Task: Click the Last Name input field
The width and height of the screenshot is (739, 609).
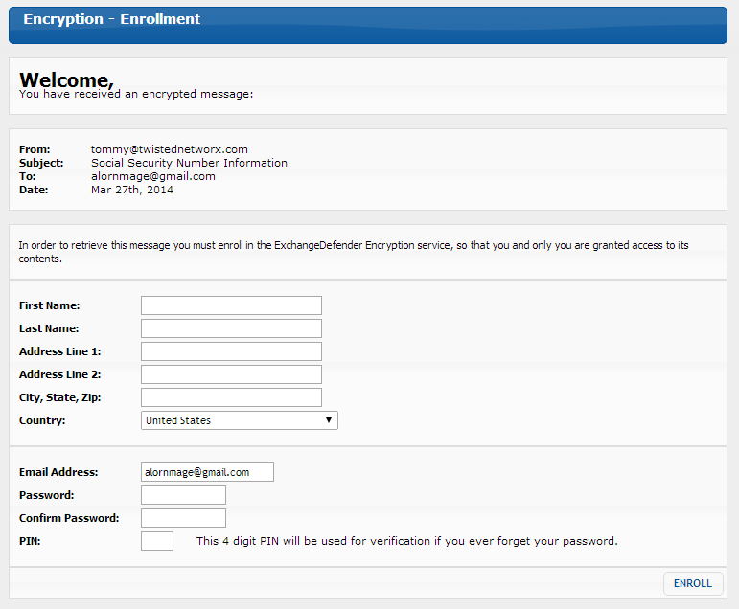Action: click(231, 328)
